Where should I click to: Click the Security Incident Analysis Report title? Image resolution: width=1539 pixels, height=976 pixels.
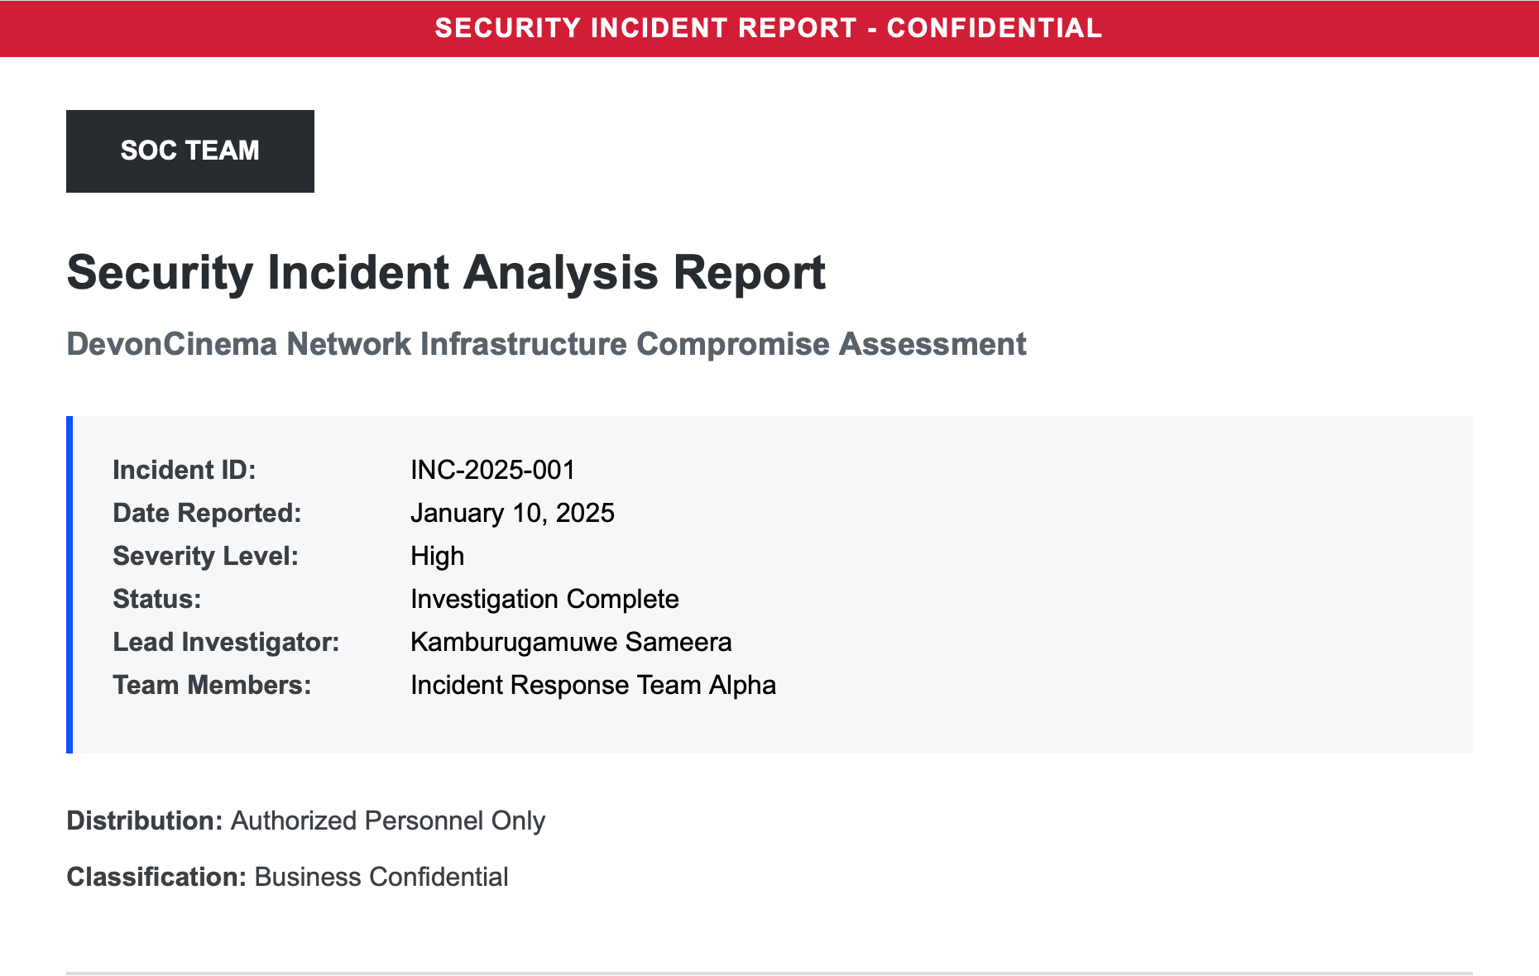click(446, 272)
